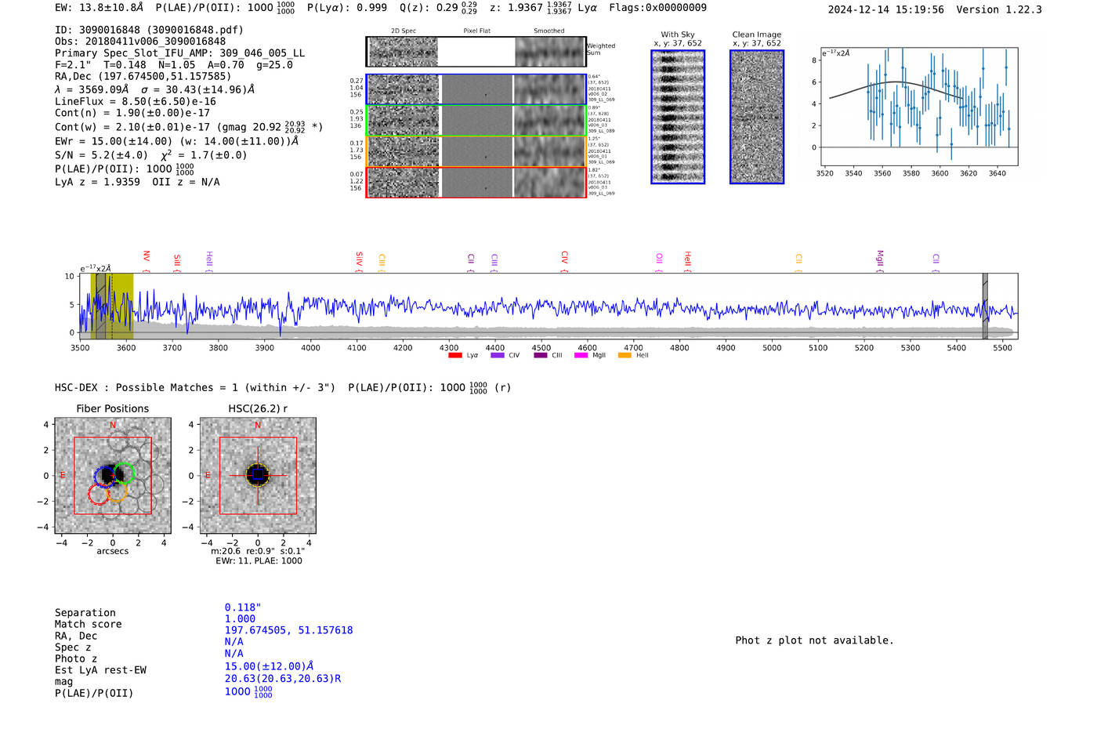Viewport: 1097px width, 747px height.
Task: Click the blue fiber circle in Fiber Positions
Action: coord(105,476)
